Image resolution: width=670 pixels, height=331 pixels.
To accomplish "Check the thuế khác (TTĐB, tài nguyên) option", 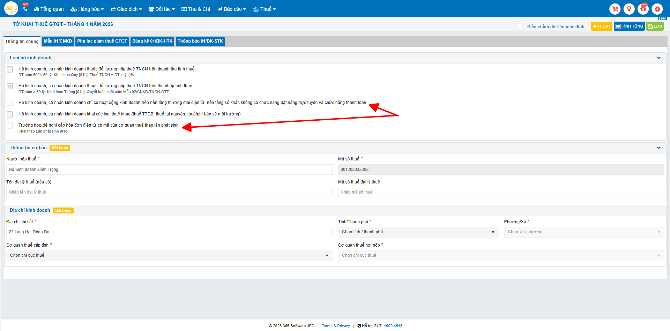I will pos(10,114).
